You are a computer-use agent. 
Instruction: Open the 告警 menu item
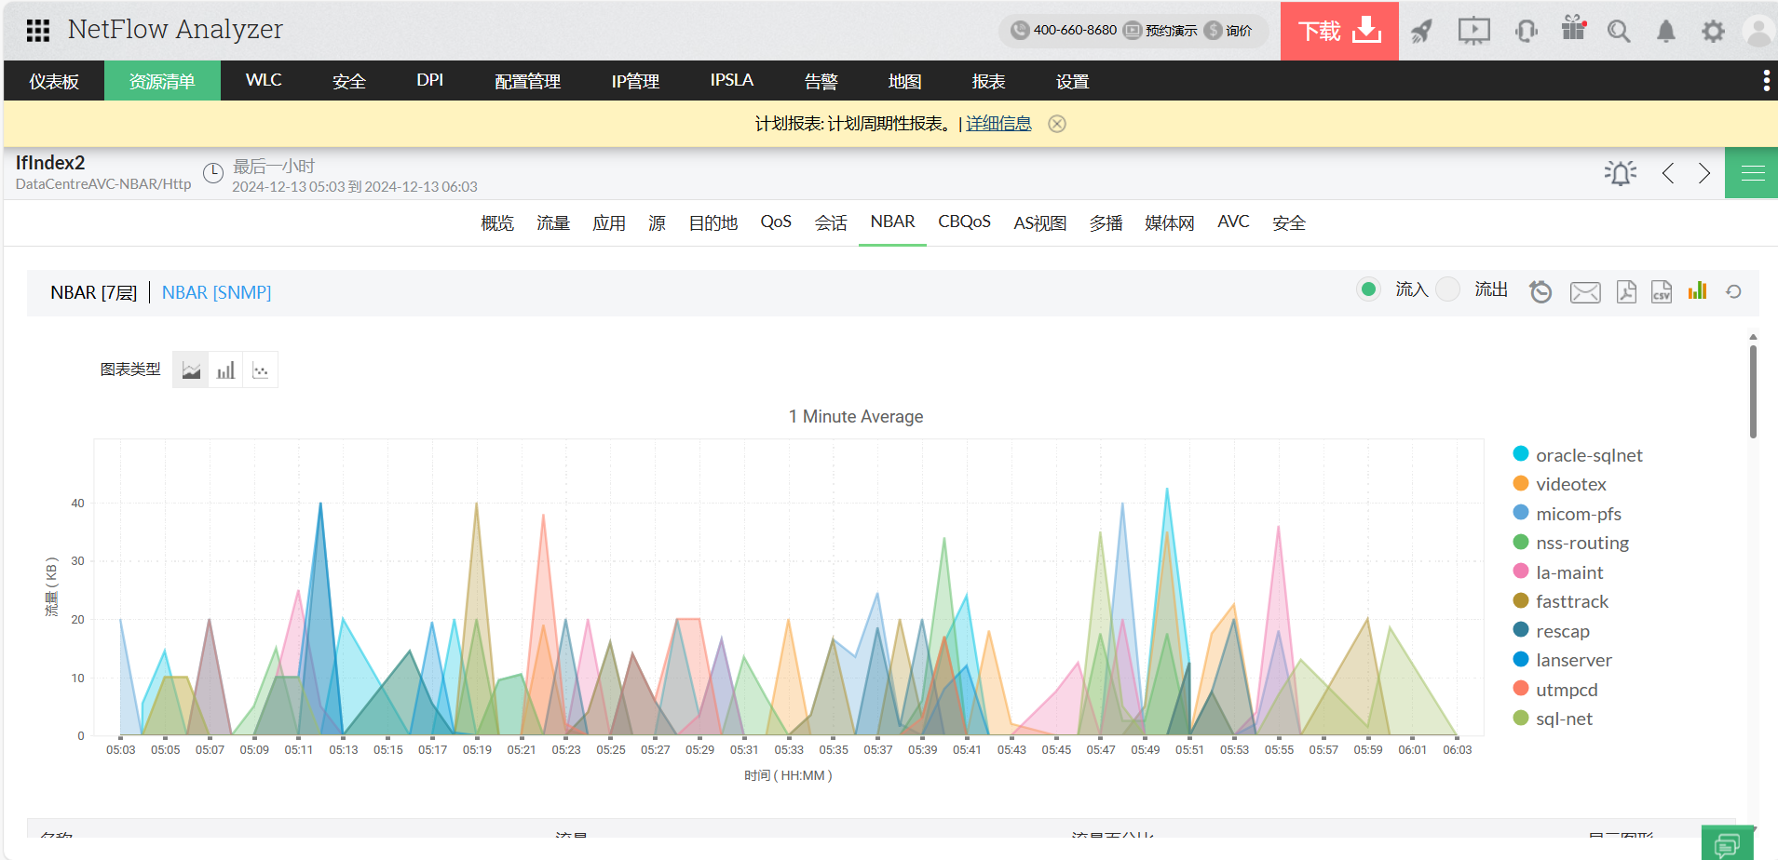pos(821,81)
